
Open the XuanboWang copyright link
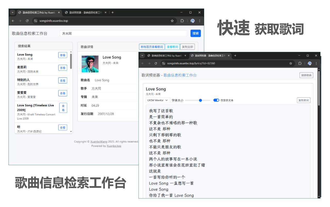coord(99,141)
